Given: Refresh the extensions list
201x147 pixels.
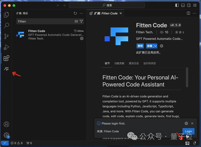Looking at the screenshot, I should [75, 13].
